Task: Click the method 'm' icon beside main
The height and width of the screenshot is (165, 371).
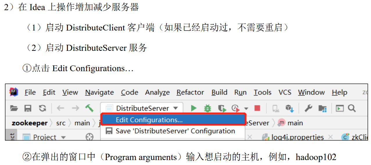Action: 281,123
